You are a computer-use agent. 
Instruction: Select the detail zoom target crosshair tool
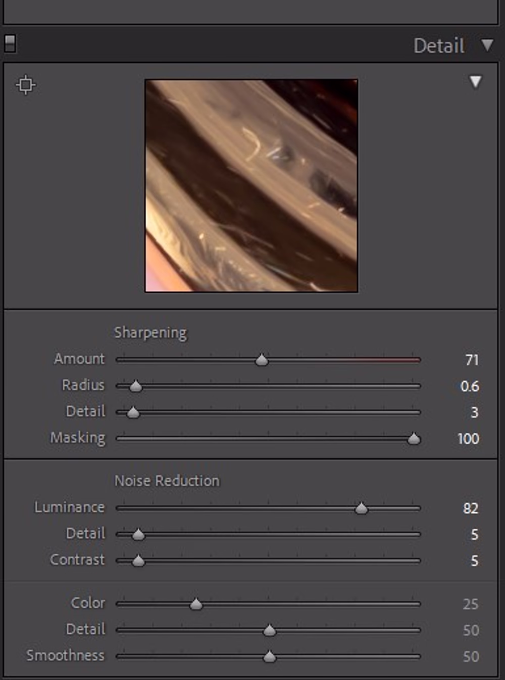click(26, 85)
